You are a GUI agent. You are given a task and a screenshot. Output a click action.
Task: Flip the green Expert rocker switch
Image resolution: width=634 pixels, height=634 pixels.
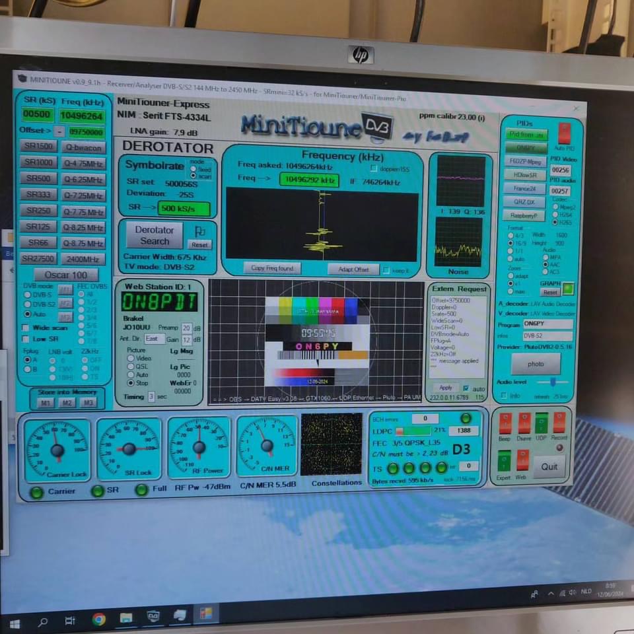tap(504, 461)
